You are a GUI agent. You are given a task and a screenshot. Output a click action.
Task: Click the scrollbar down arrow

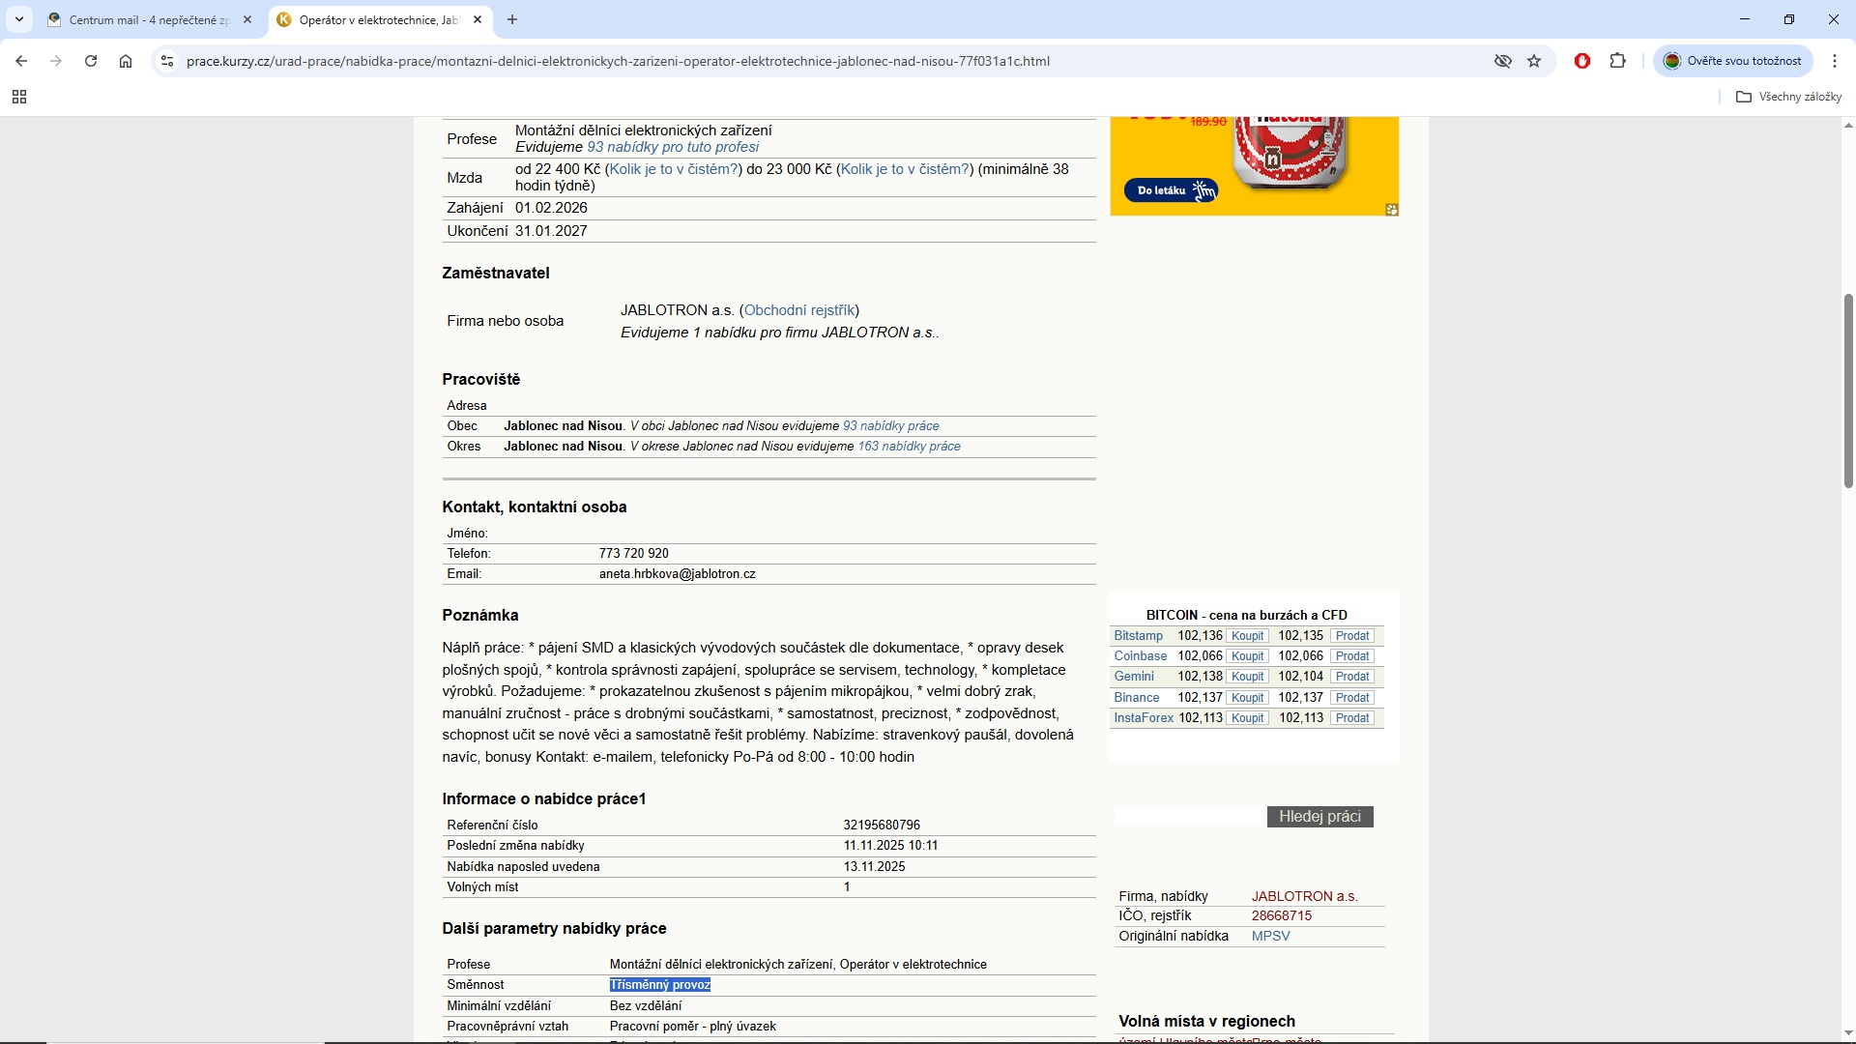1849,1033
